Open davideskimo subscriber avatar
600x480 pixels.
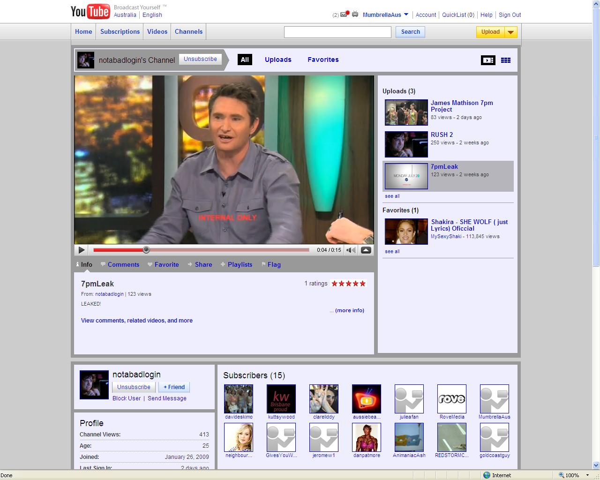[239, 399]
